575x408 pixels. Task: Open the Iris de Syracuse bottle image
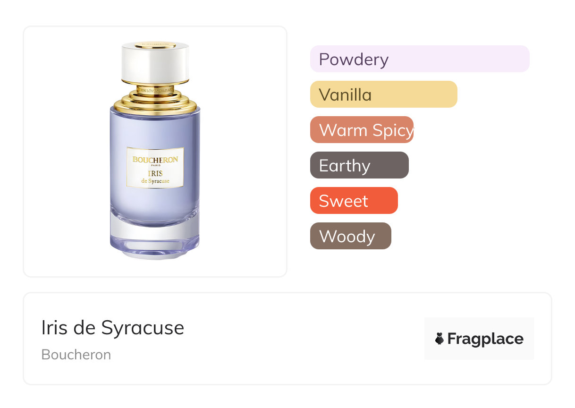point(155,151)
